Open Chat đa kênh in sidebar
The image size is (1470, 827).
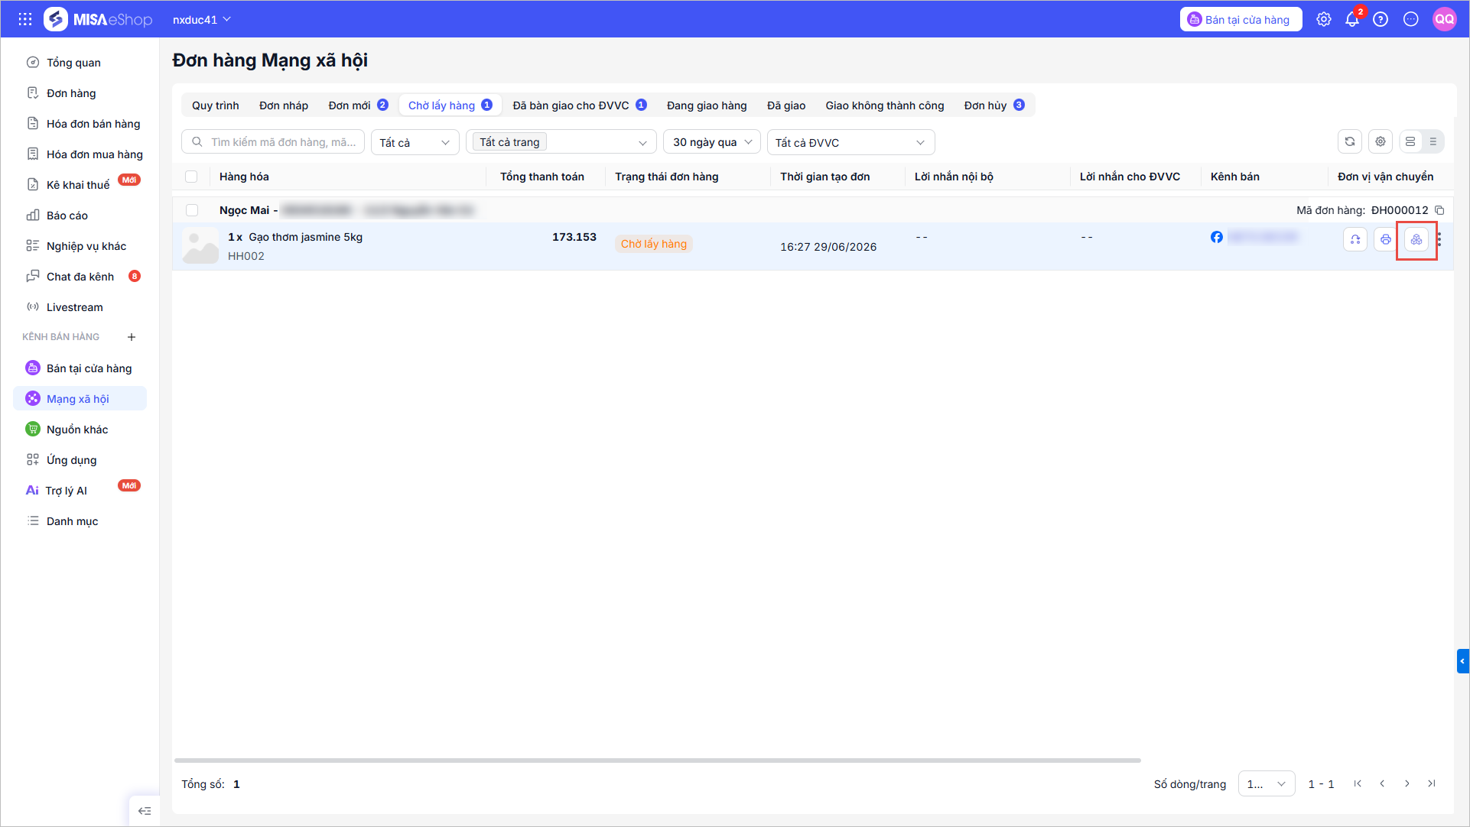pyautogui.click(x=80, y=277)
